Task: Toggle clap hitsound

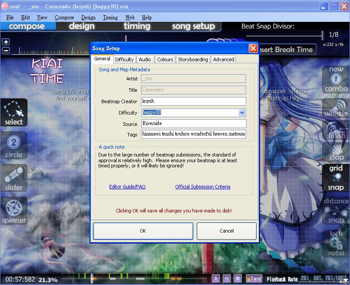Action: click(x=336, y=153)
